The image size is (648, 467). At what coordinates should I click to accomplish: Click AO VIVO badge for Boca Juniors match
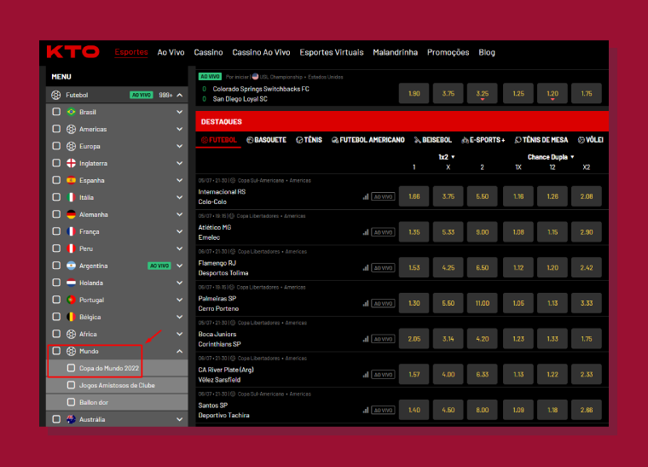[x=383, y=339]
